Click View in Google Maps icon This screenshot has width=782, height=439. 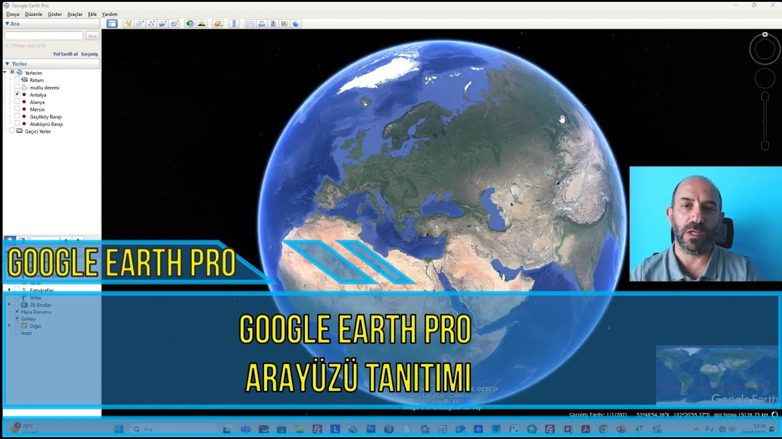point(285,24)
